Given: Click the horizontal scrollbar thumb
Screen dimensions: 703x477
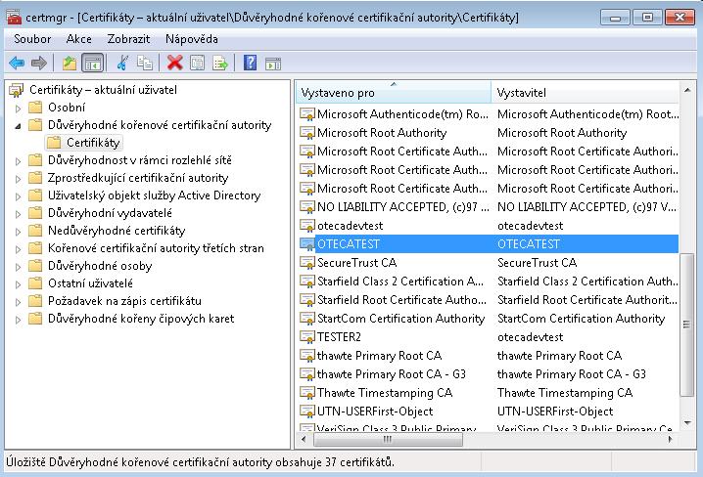Looking at the screenshot, I should coord(388,440).
